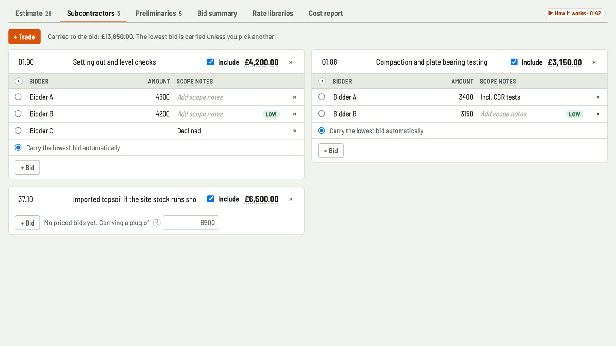Toggle Include for Compaction and plate bearing testing
Image resolution: width=616 pixels, height=346 pixels.
tap(514, 62)
